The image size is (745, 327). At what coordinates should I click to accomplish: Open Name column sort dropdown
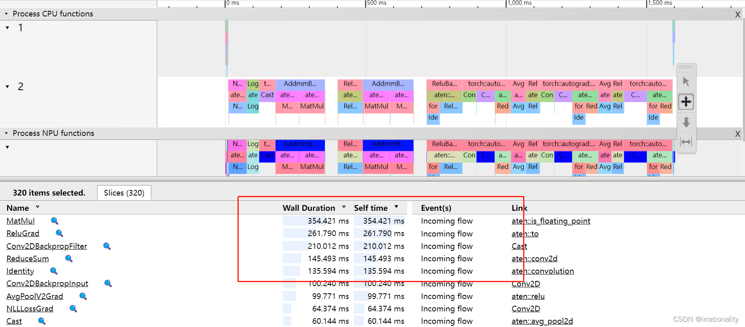click(x=38, y=207)
